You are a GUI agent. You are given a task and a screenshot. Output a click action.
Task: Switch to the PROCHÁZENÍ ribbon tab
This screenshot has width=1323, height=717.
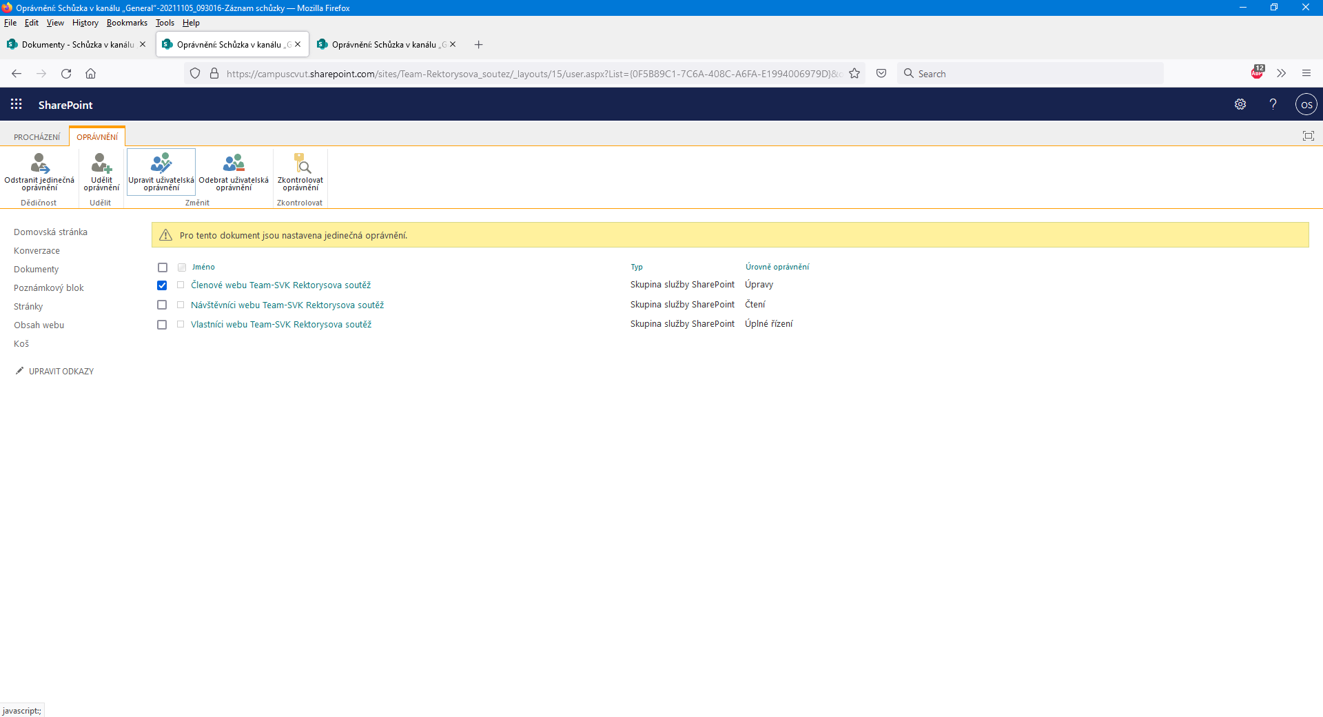pyautogui.click(x=37, y=137)
